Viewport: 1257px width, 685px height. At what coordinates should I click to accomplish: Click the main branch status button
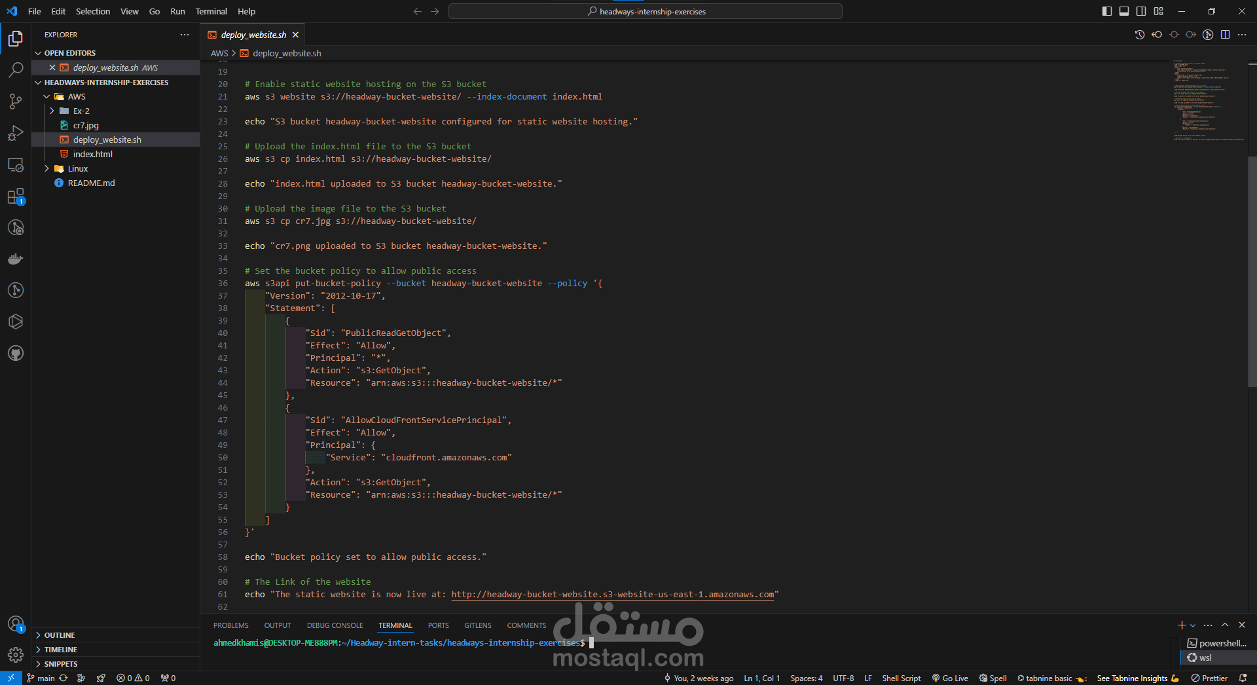pos(41,678)
